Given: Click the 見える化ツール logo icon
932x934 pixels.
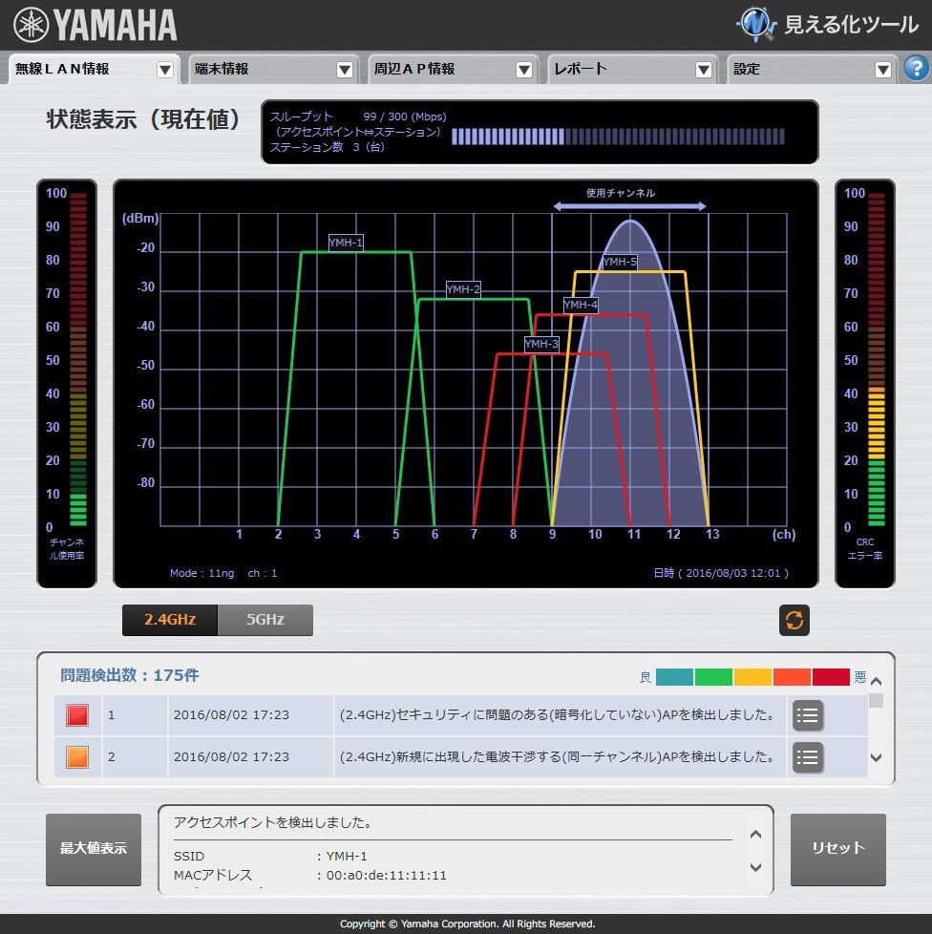Looking at the screenshot, I should click(755, 24).
